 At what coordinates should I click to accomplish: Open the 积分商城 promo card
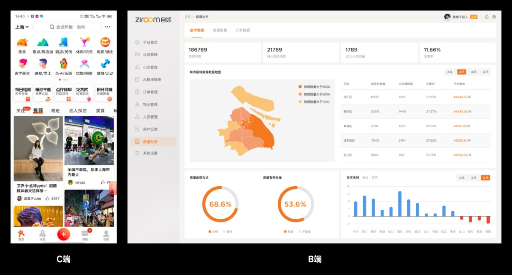[x=104, y=94]
